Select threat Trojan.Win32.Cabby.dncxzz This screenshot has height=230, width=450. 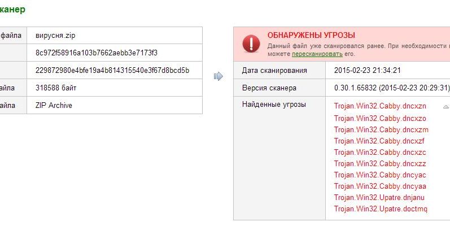(379, 164)
